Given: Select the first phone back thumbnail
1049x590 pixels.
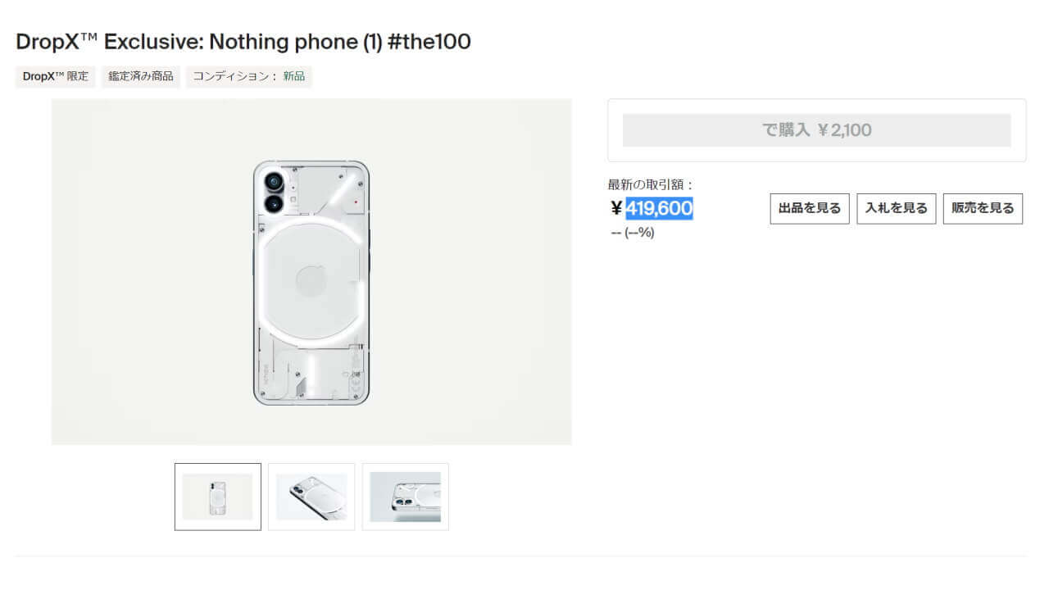Looking at the screenshot, I should [x=216, y=496].
